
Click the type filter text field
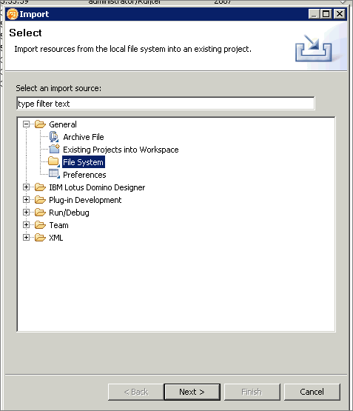166,104
